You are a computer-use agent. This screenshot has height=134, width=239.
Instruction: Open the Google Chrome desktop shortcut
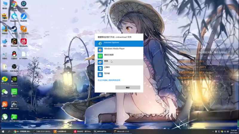tap(14, 6)
